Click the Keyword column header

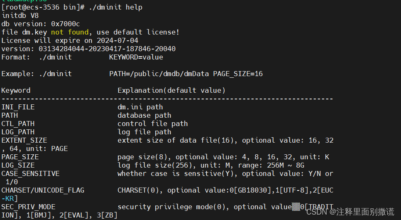pos(16,90)
